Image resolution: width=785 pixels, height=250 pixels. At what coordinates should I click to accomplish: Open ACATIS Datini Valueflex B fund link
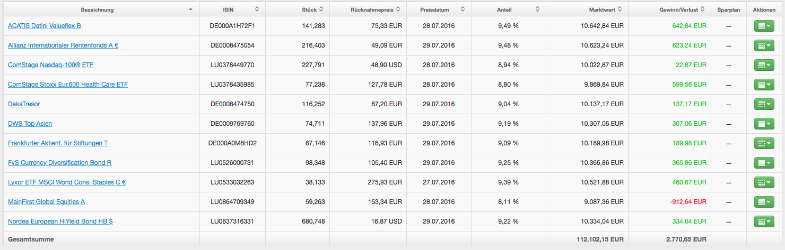pyautogui.click(x=45, y=26)
